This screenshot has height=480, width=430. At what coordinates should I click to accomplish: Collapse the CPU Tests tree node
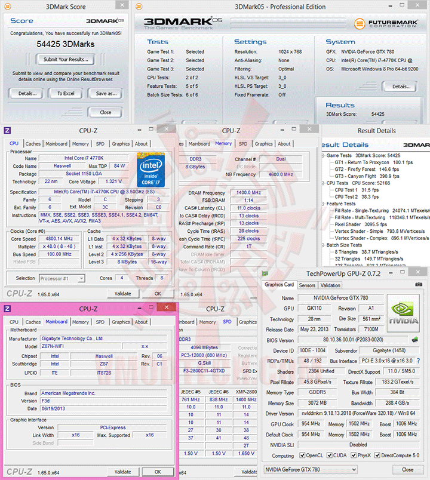tap(323, 183)
